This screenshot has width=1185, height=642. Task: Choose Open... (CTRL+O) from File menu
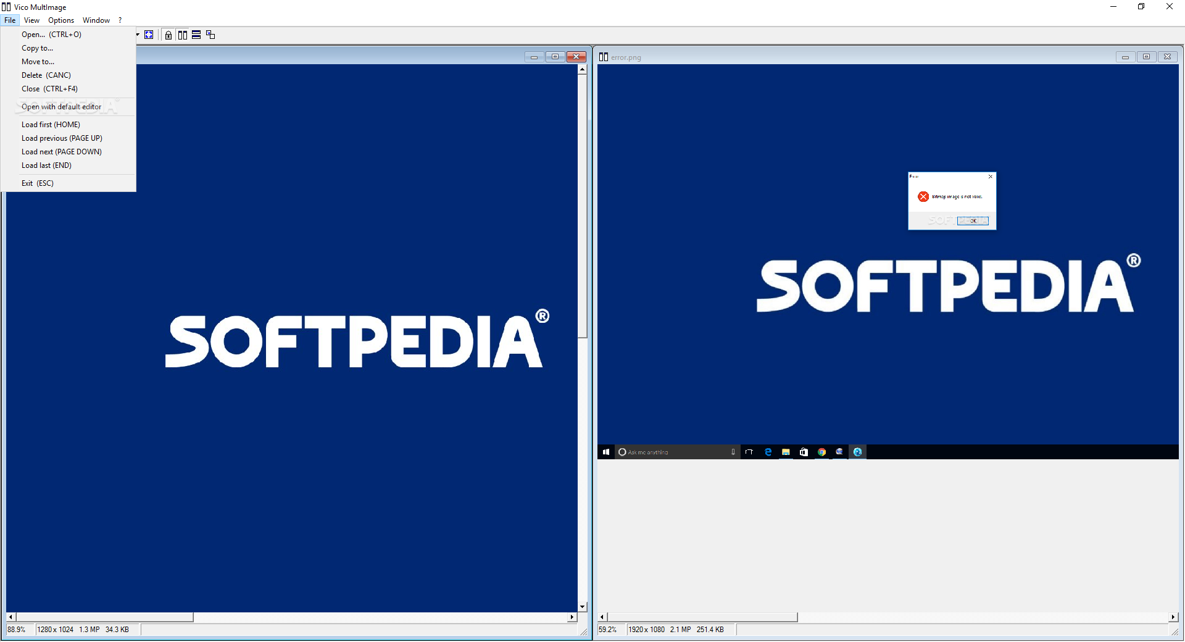(x=69, y=35)
